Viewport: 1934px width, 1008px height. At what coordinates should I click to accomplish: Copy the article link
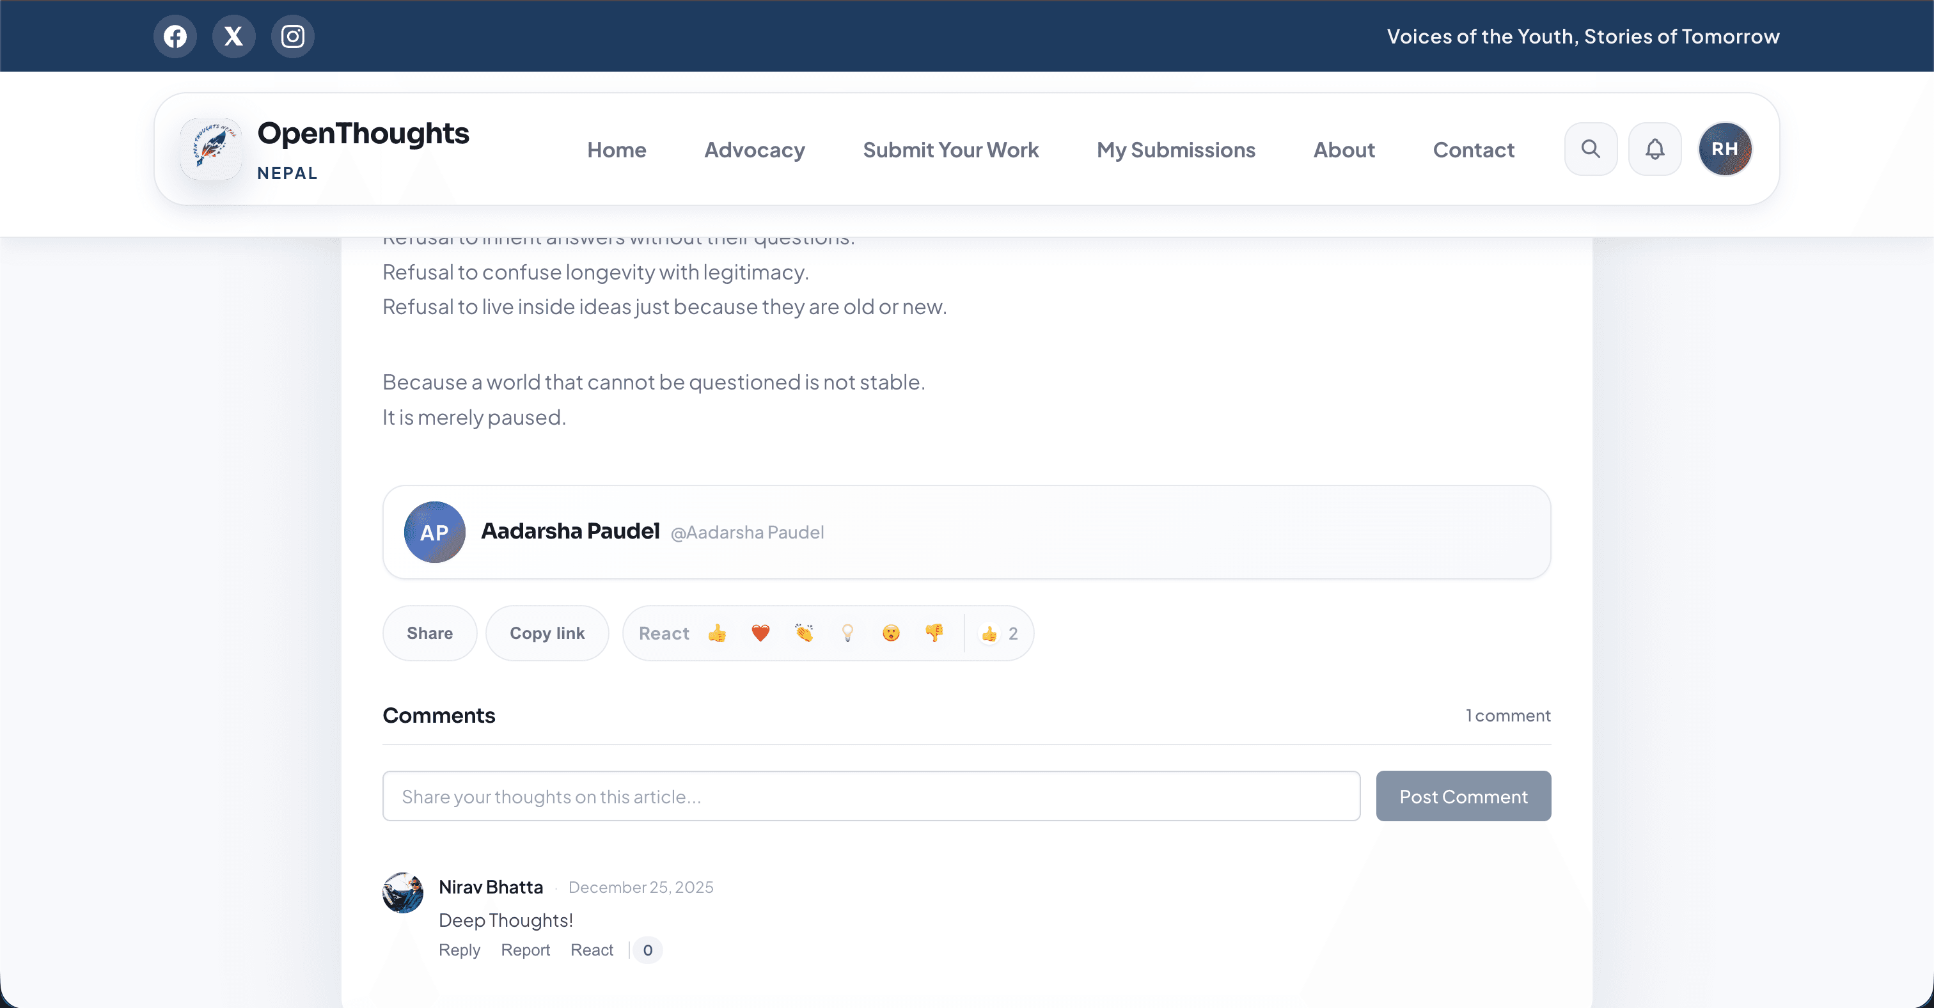[x=547, y=633]
